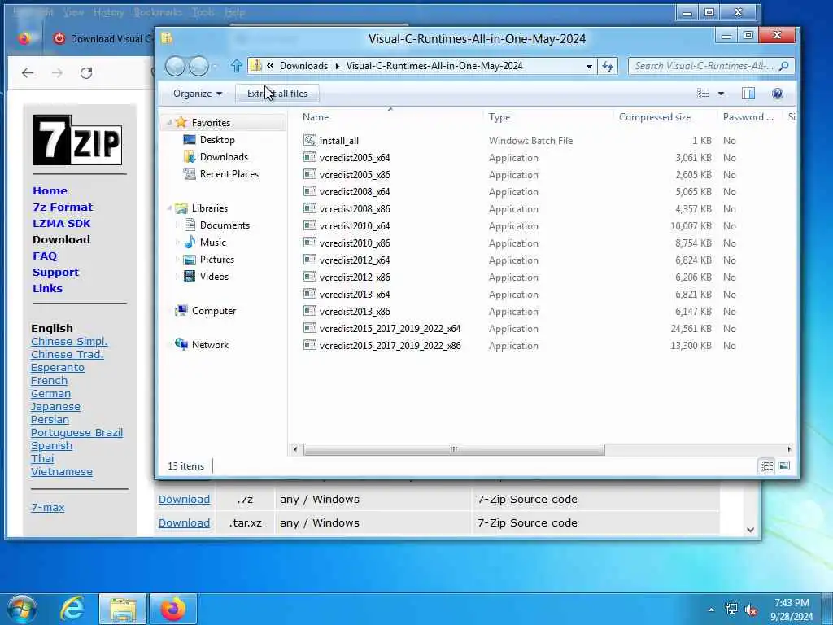Open Music library
The width and height of the screenshot is (833, 625).
[212, 243]
